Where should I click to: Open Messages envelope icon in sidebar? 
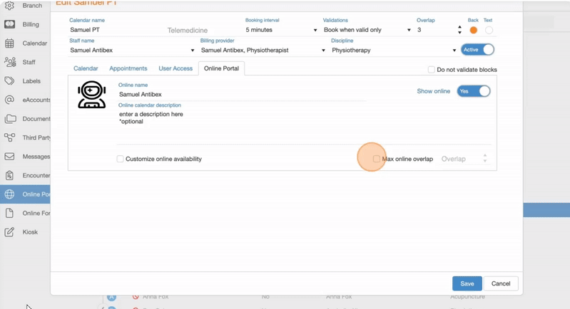pos(9,157)
